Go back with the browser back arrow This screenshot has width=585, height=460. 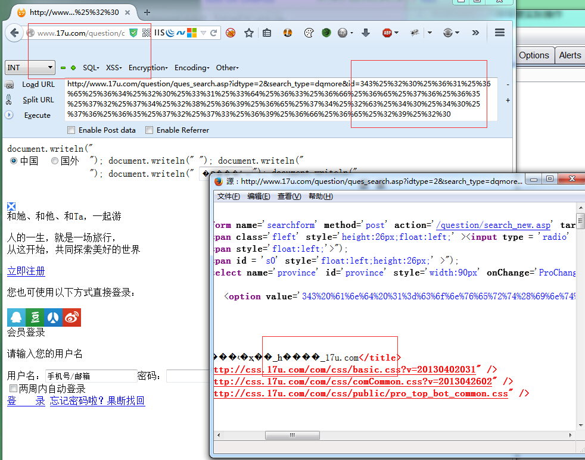[14, 33]
